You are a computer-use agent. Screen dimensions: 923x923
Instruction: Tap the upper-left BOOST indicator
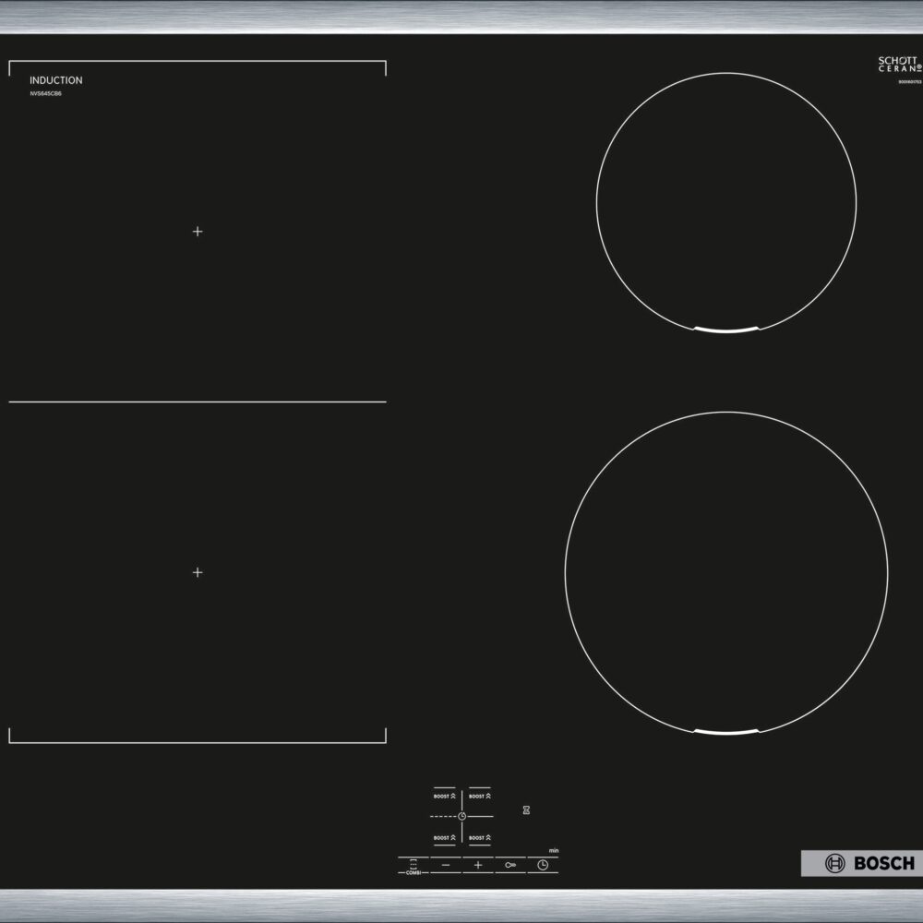coord(445,796)
